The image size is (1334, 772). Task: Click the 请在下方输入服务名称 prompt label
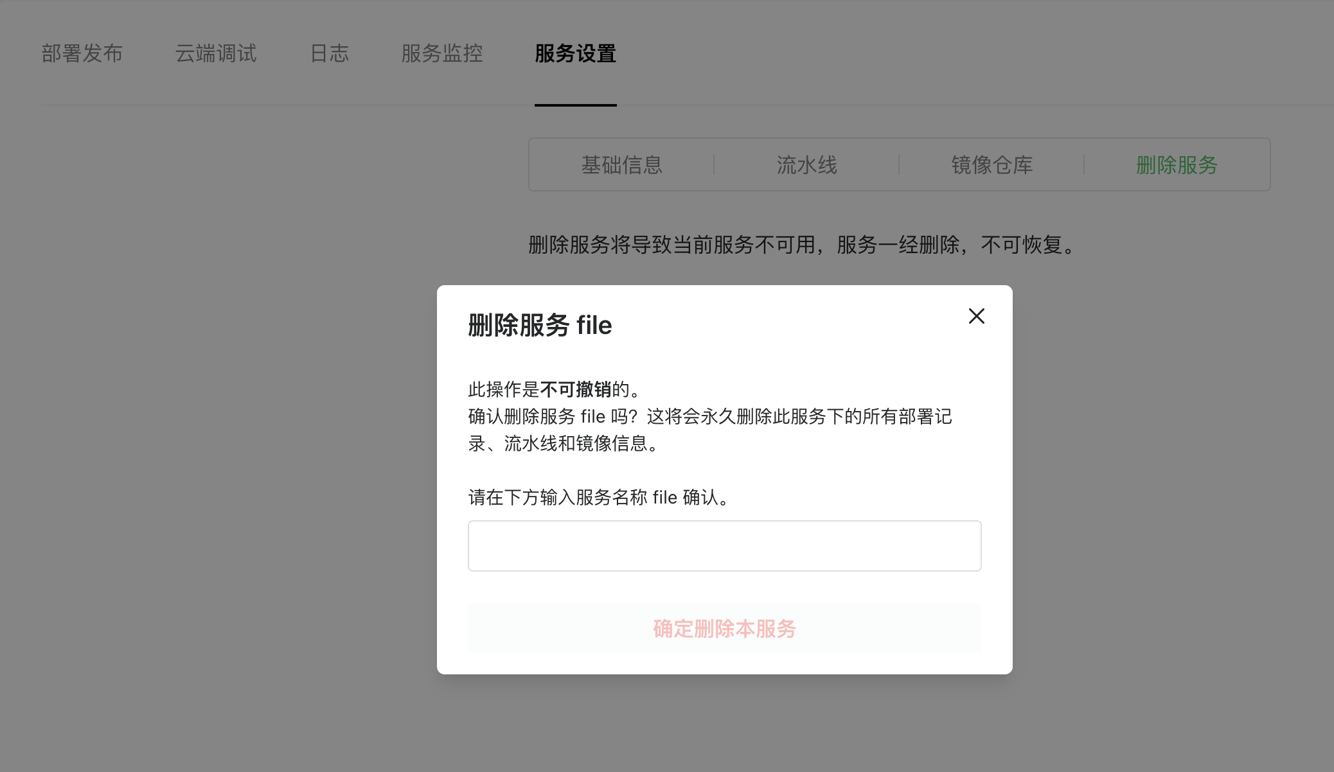[599, 498]
